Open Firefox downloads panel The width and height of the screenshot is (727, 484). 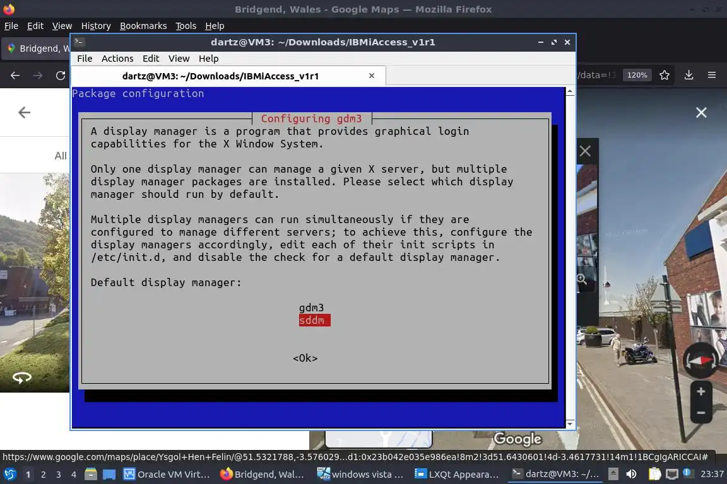pos(689,75)
